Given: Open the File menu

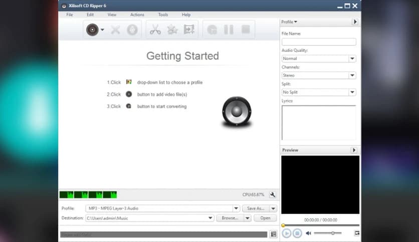Looking at the screenshot, I should (x=70, y=14).
